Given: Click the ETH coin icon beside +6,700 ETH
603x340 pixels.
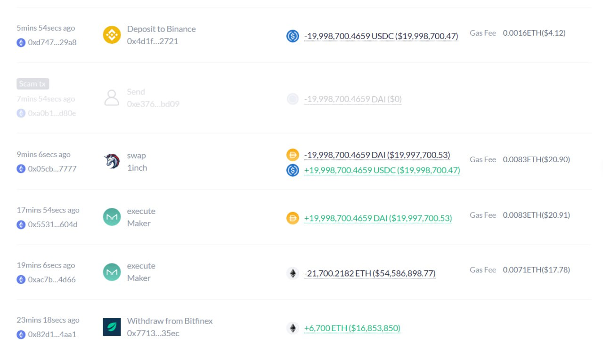Looking at the screenshot, I should (293, 328).
